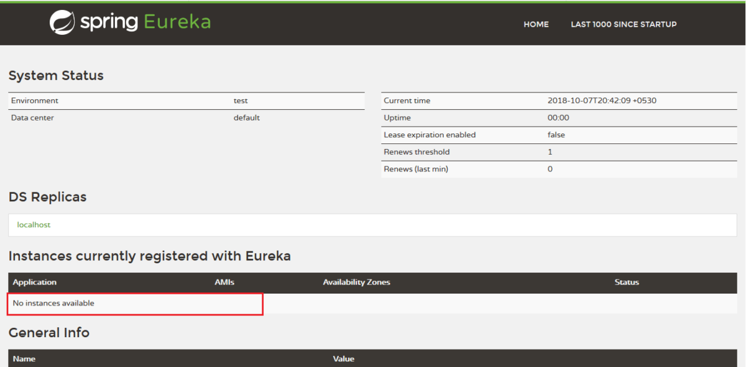This screenshot has width=746, height=367.
Task: Open the LAST 1000 SINCE STARTUP page
Action: point(624,24)
